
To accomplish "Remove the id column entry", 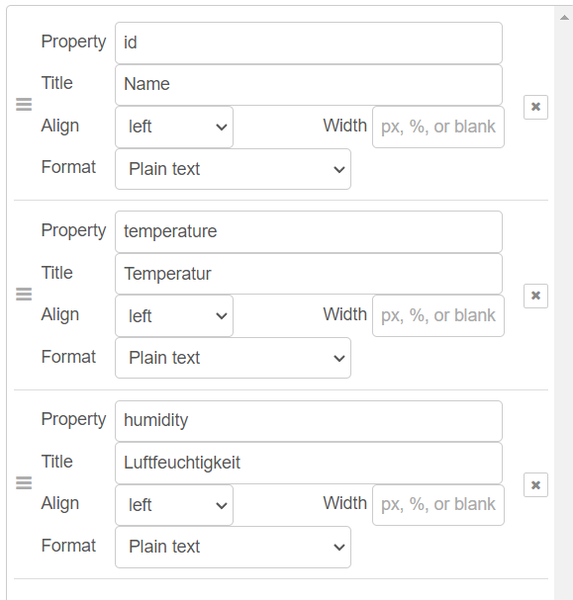I will (x=535, y=107).
